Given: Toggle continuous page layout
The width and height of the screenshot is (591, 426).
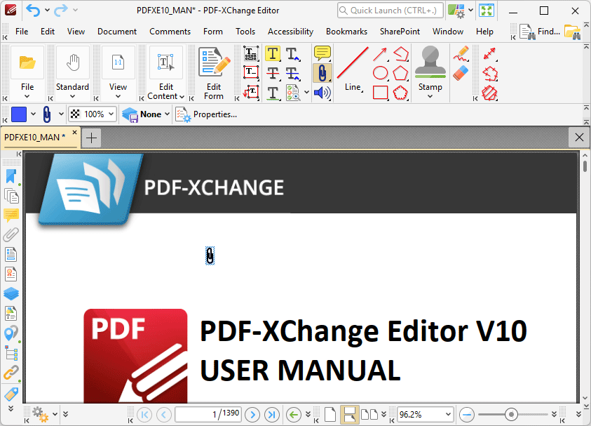Looking at the screenshot, I should (349, 414).
